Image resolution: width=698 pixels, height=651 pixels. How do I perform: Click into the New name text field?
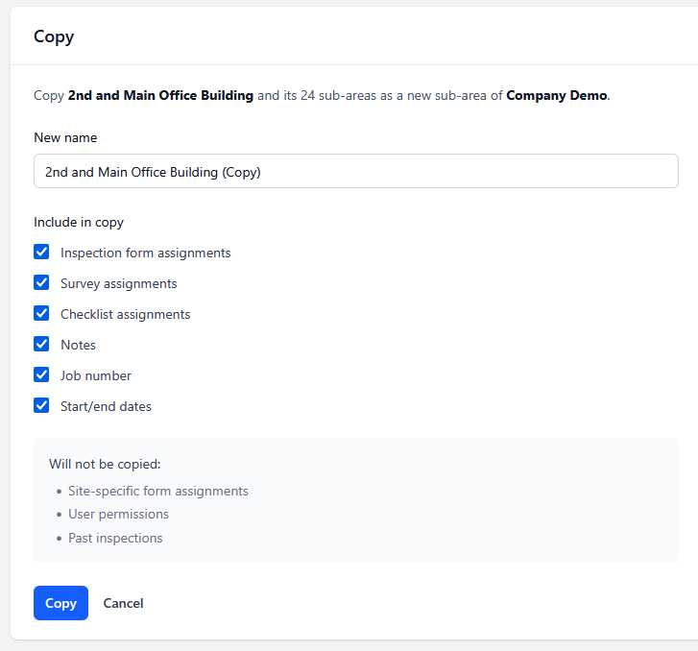coord(355,172)
